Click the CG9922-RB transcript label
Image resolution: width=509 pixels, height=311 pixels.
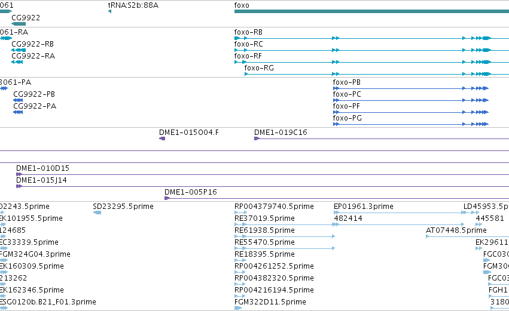(32, 44)
